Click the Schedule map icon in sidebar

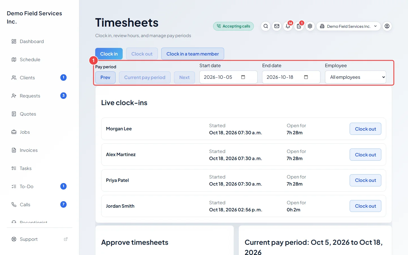[x=14, y=59]
